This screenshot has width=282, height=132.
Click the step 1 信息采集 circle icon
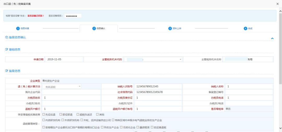click(18, 28)
